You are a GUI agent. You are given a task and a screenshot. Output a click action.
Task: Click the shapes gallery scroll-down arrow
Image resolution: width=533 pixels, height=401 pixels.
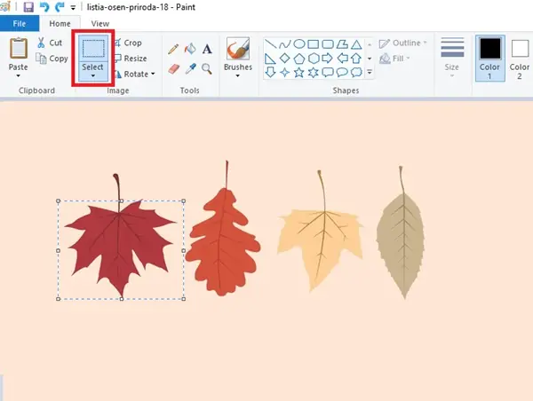[x=370, y=59]
